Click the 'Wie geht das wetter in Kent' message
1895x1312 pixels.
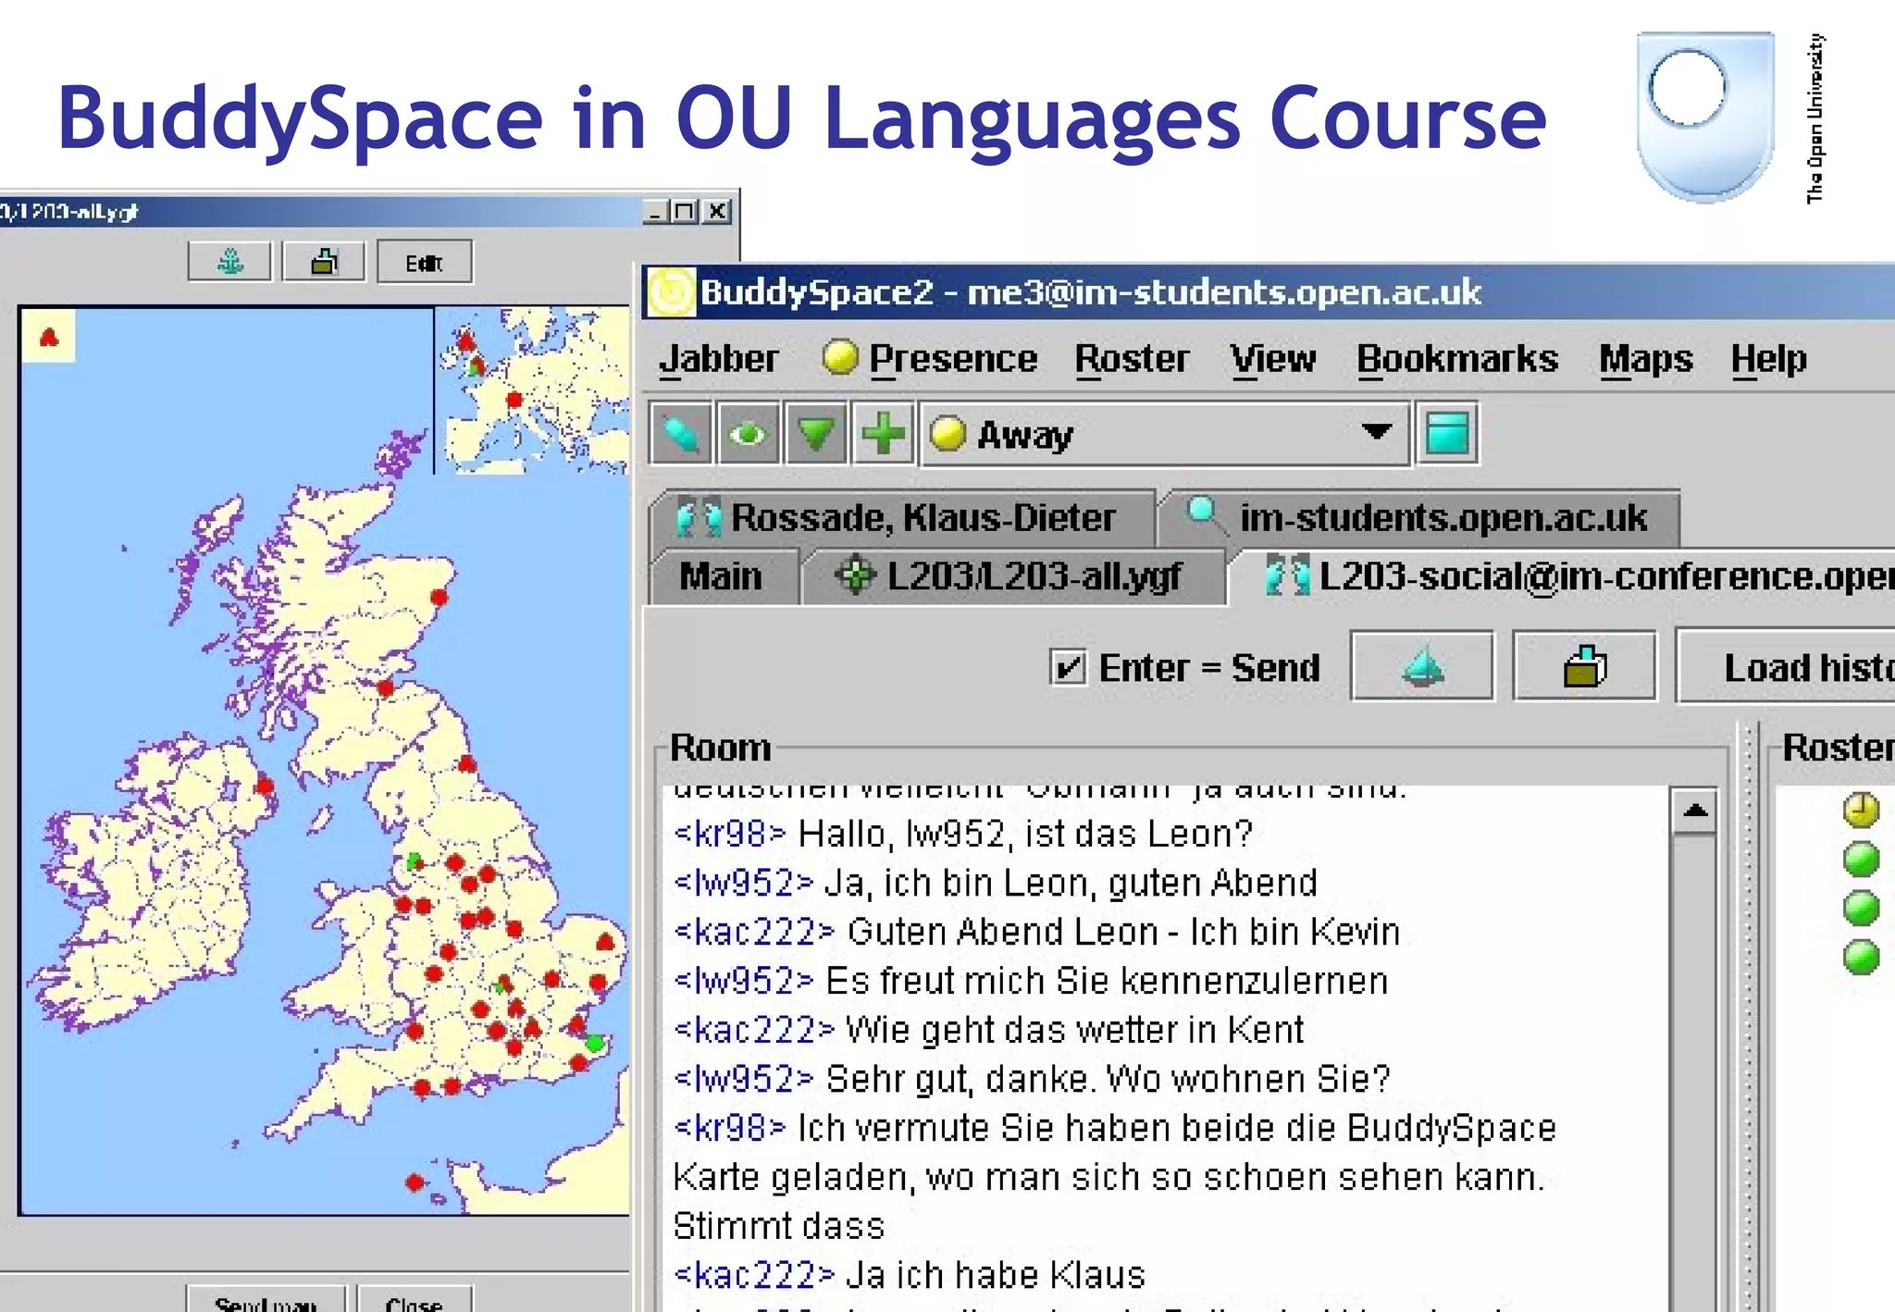pos(1074,1030)
